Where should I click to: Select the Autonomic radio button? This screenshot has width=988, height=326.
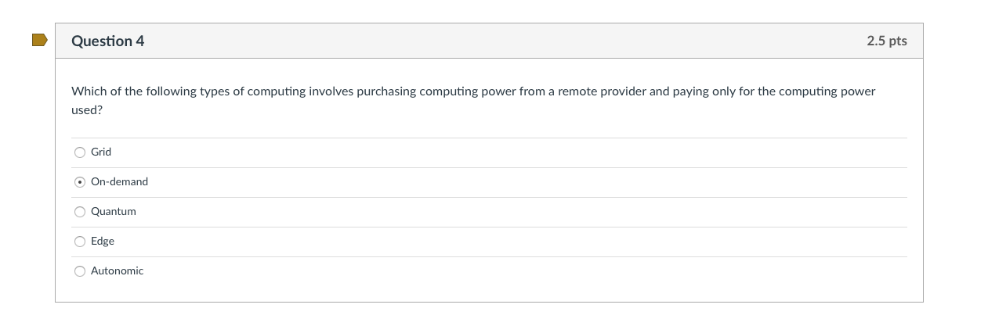click(x=80, y=271)
